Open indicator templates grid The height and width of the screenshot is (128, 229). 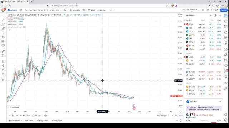84,10
